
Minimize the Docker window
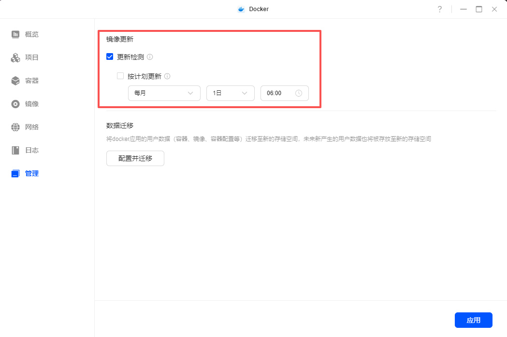pyautogui.click(x=464, y=9)
